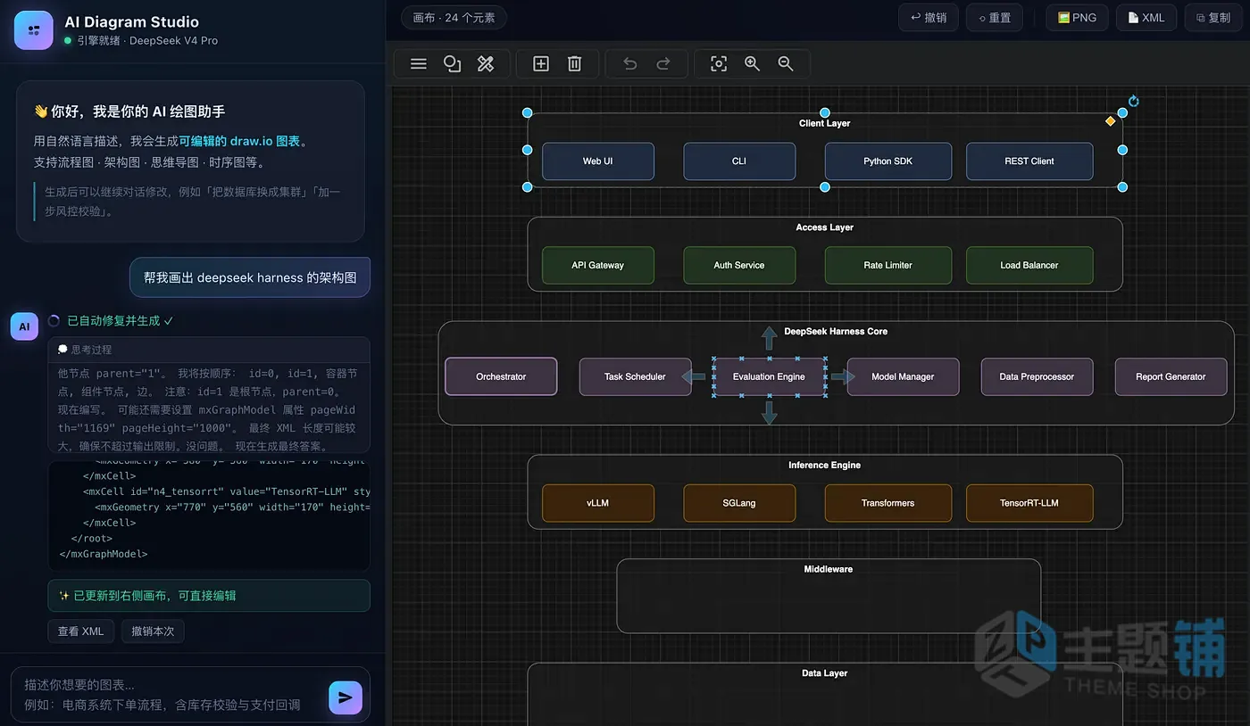Click the Access Layer title text
Image resolution: width=1250 pixels, height=726 pixels.
click(x=825, y=227)
